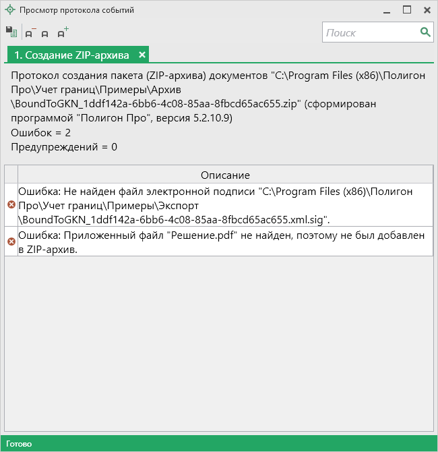Click the magnifier search icon
Viewport: 438px width, 452px height.
click(425, 32)
